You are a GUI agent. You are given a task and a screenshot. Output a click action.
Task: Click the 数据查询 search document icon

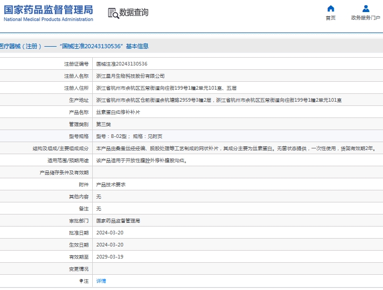coord(113,13)
